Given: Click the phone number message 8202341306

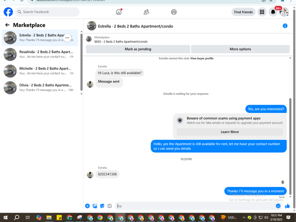Looking at the screenshot, I should (107, 174).
